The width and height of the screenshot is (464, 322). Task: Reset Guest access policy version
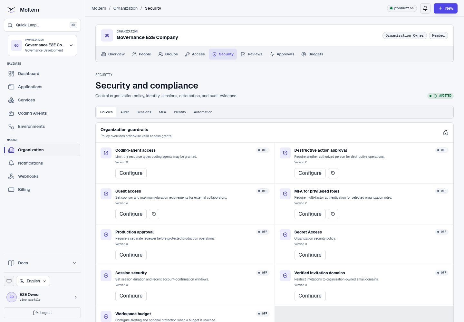[154, 214]
